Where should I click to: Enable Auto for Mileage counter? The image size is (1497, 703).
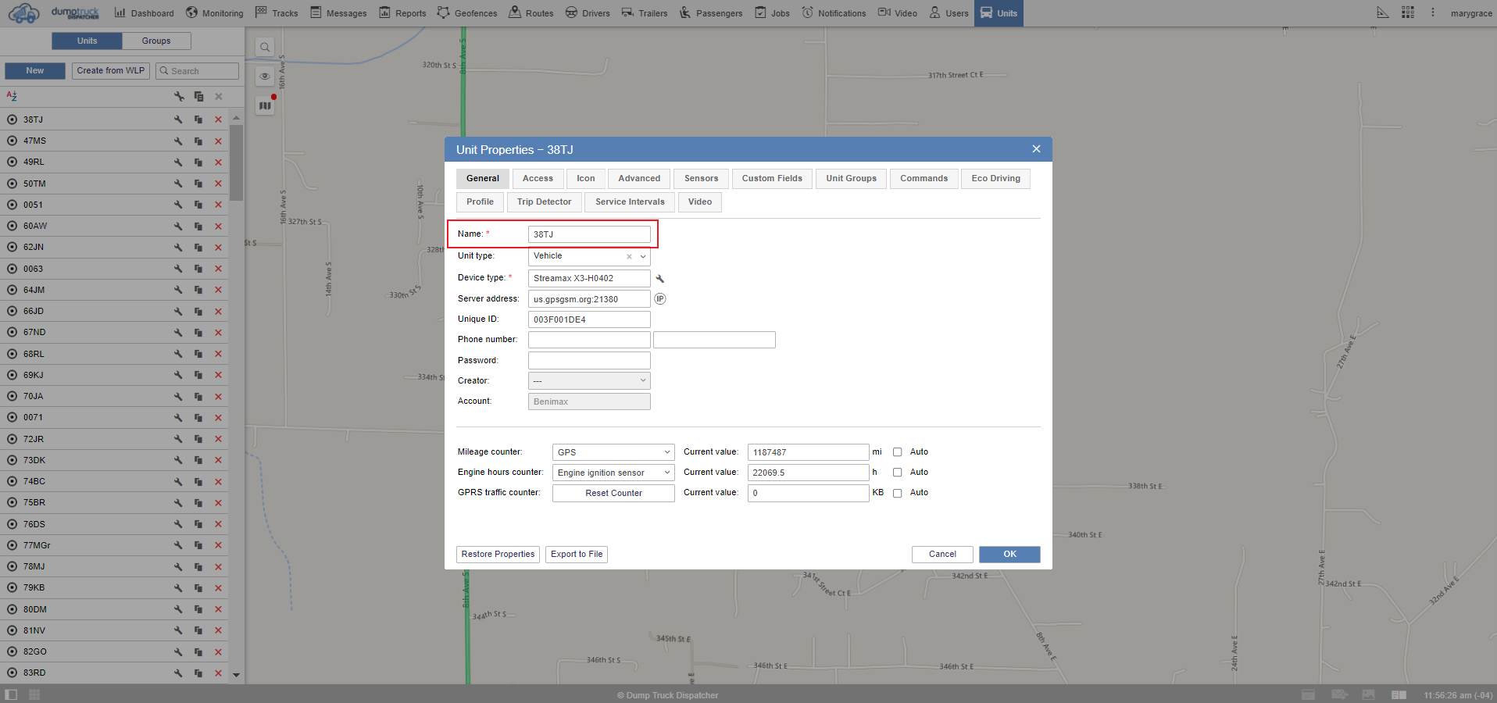[x=898, y=452]
